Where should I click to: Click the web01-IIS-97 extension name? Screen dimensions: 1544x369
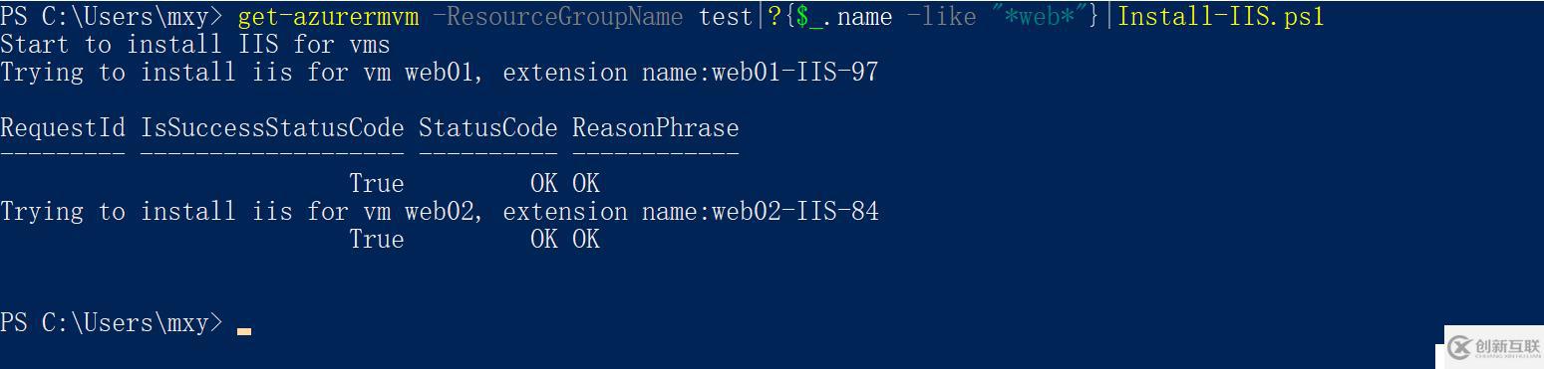(x=794, y=73)
